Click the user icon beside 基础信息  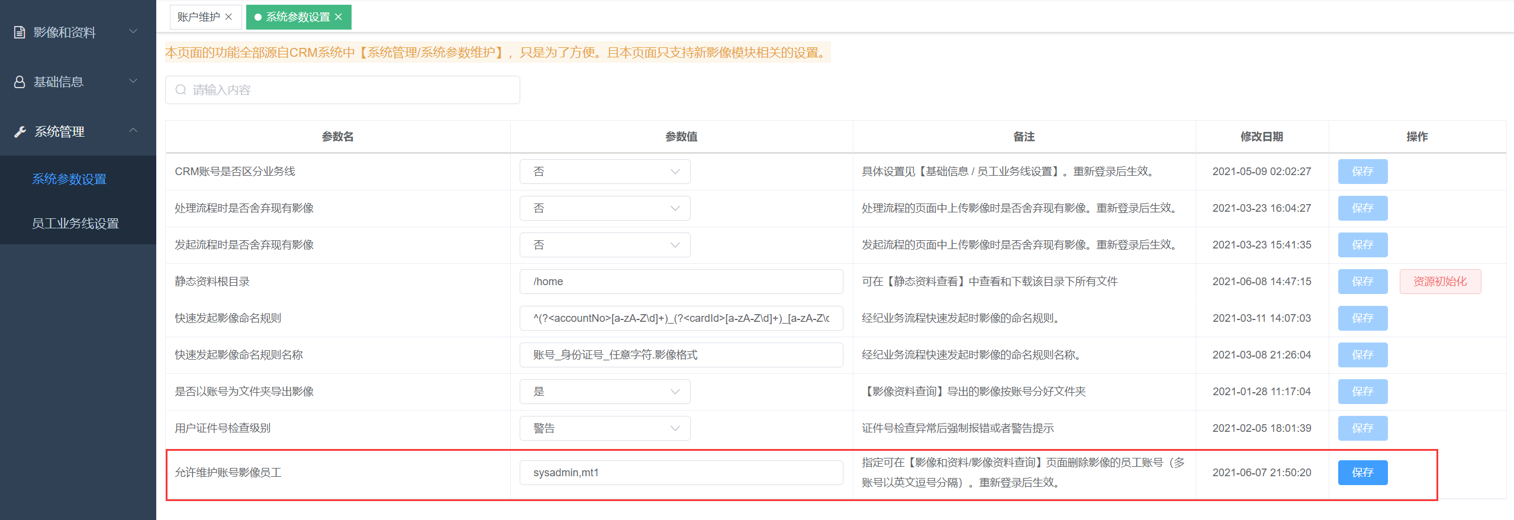tap(20, 82)
